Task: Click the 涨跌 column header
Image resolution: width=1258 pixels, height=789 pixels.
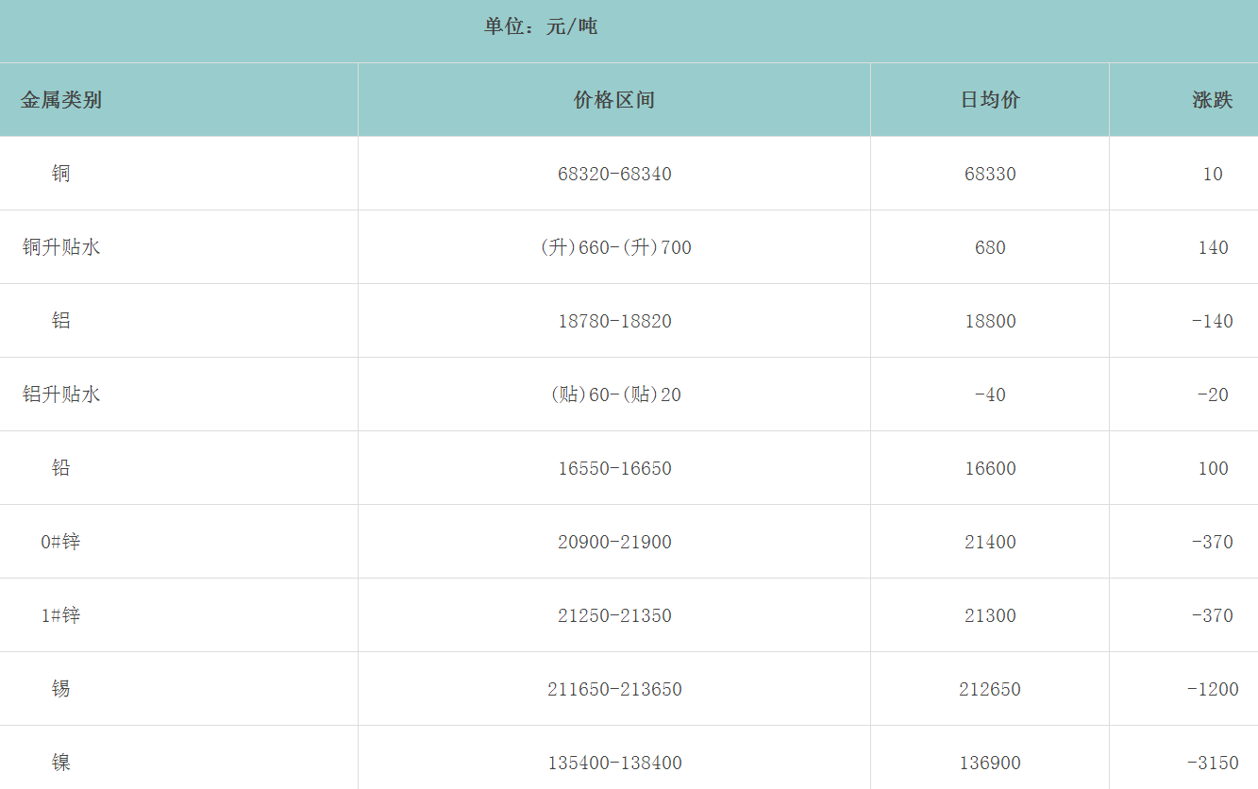Action: pyautogui.click(x=1212, y=100)
